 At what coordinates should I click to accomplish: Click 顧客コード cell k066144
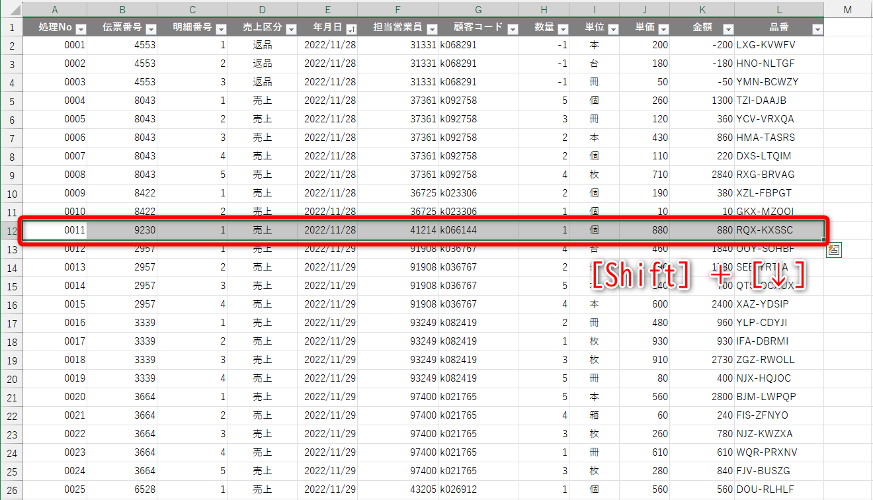[478, 230]
